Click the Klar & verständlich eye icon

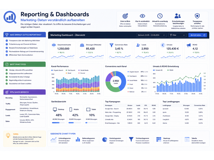(x=142, y=16)
